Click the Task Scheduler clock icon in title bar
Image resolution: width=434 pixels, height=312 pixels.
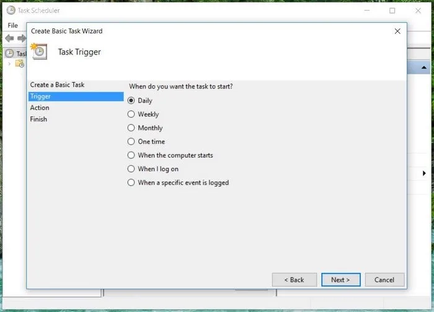[x=11, y=11]
